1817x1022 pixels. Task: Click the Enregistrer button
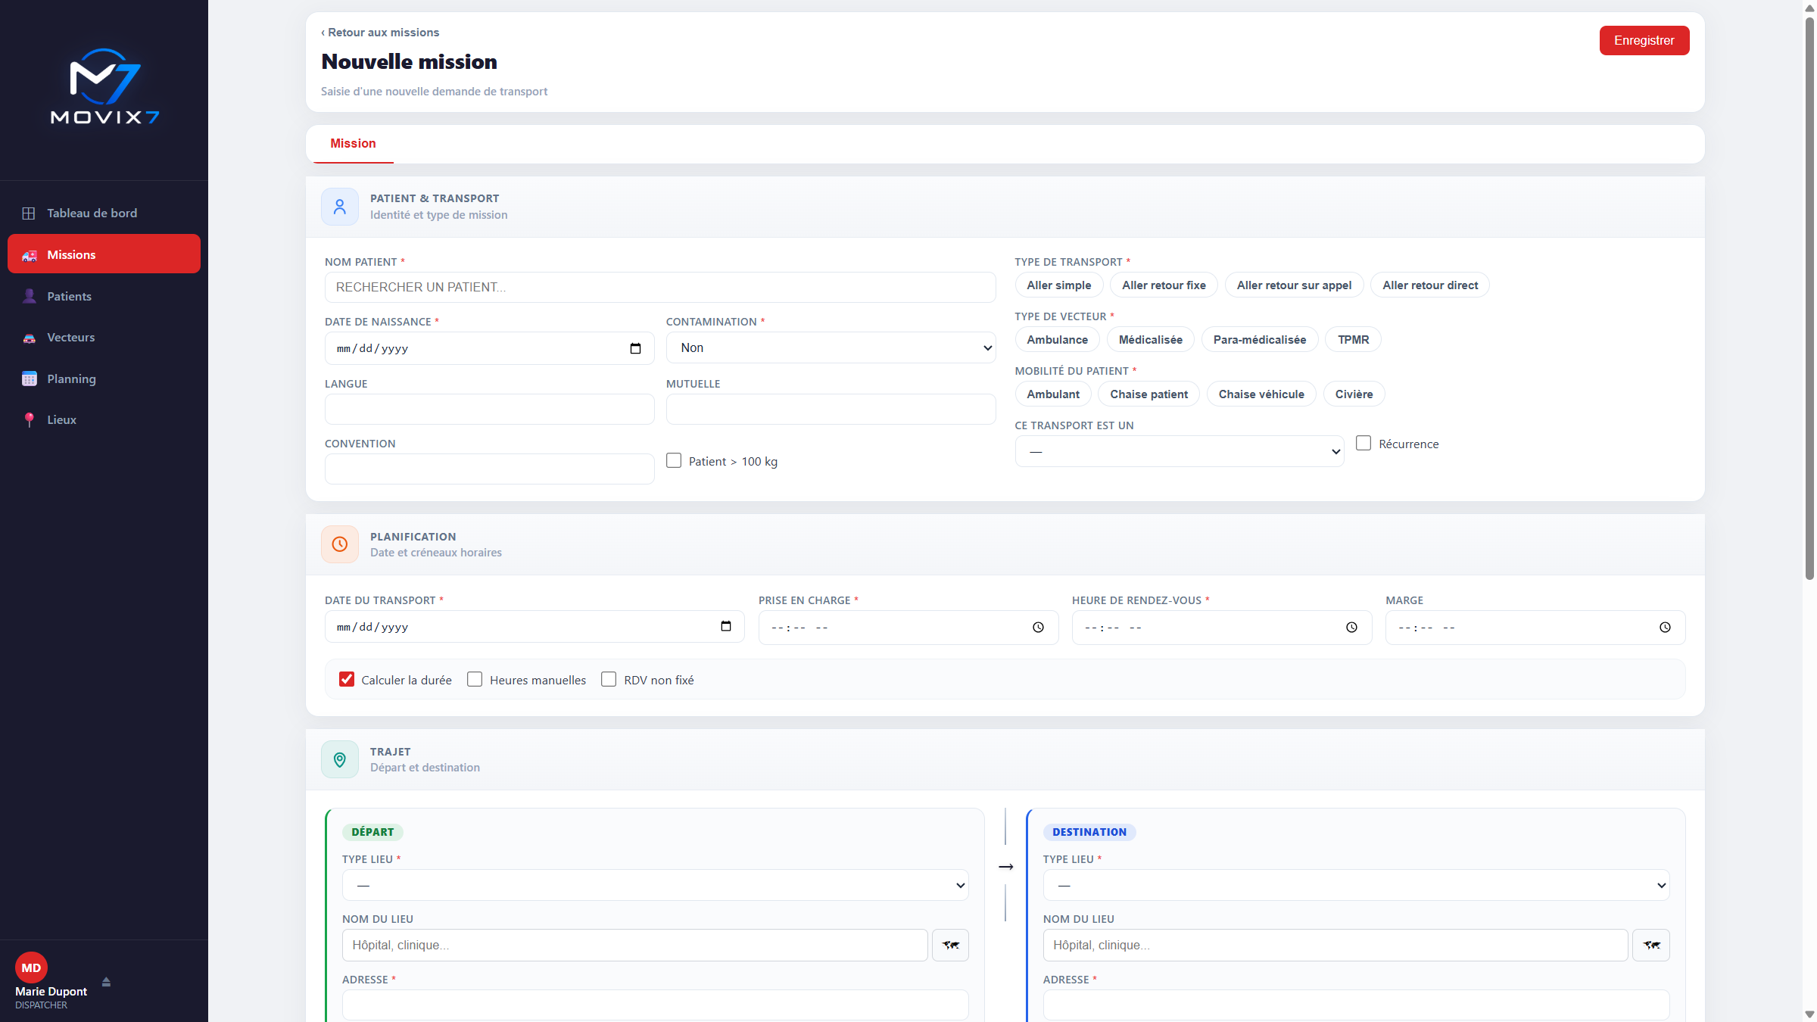[1644, 41]
